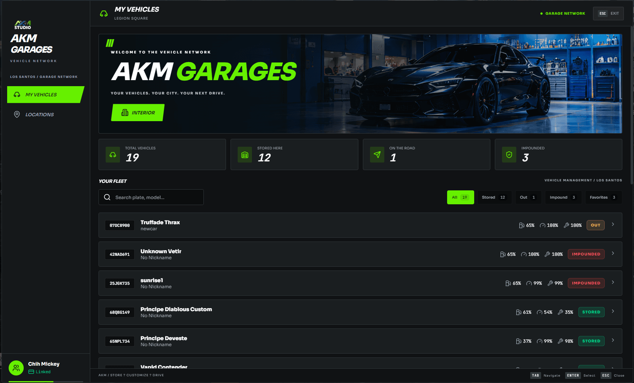634x383 pixels.
Task: Click the Total Vehicles car icon
Action: coord(113,155)
